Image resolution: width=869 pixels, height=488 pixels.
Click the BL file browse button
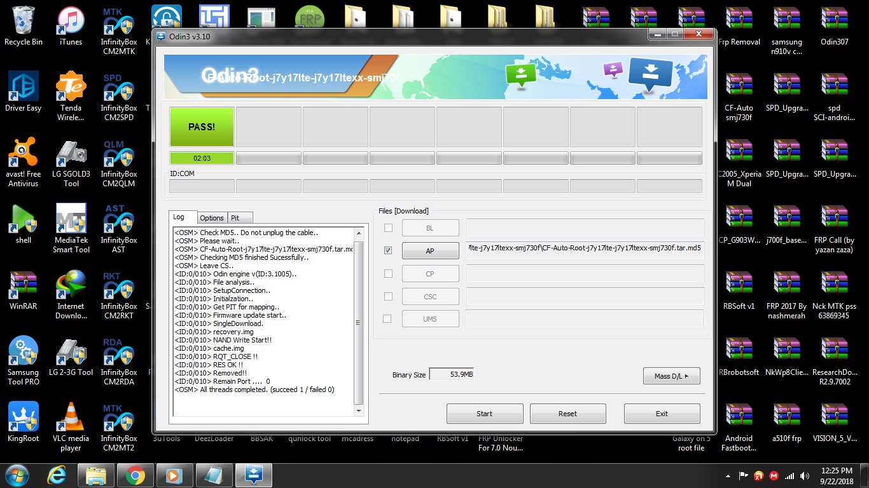(430, 227)
